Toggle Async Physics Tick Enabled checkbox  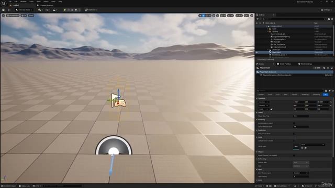tap(294, 156)
